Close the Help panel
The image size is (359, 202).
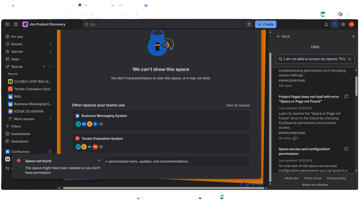(354, 36)
